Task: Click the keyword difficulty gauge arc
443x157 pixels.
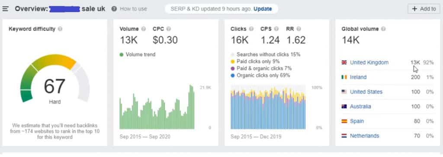Action: pyautogui.click(x=55, y=78)
